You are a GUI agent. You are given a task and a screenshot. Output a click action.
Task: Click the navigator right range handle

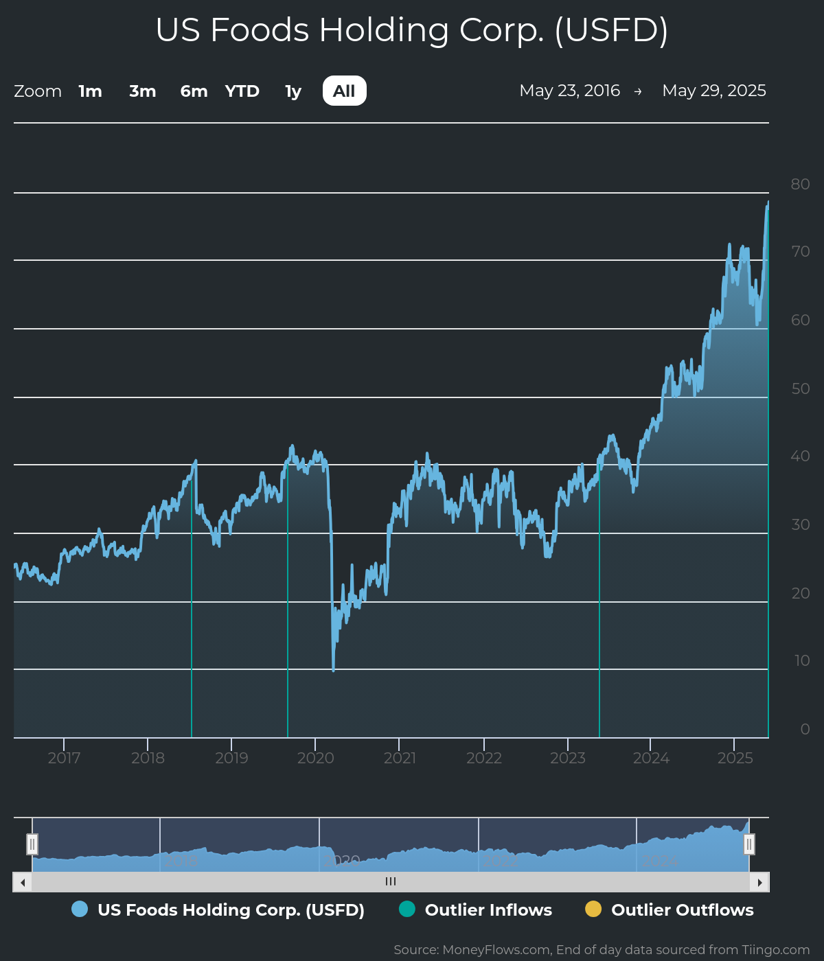tap(749, 844)
